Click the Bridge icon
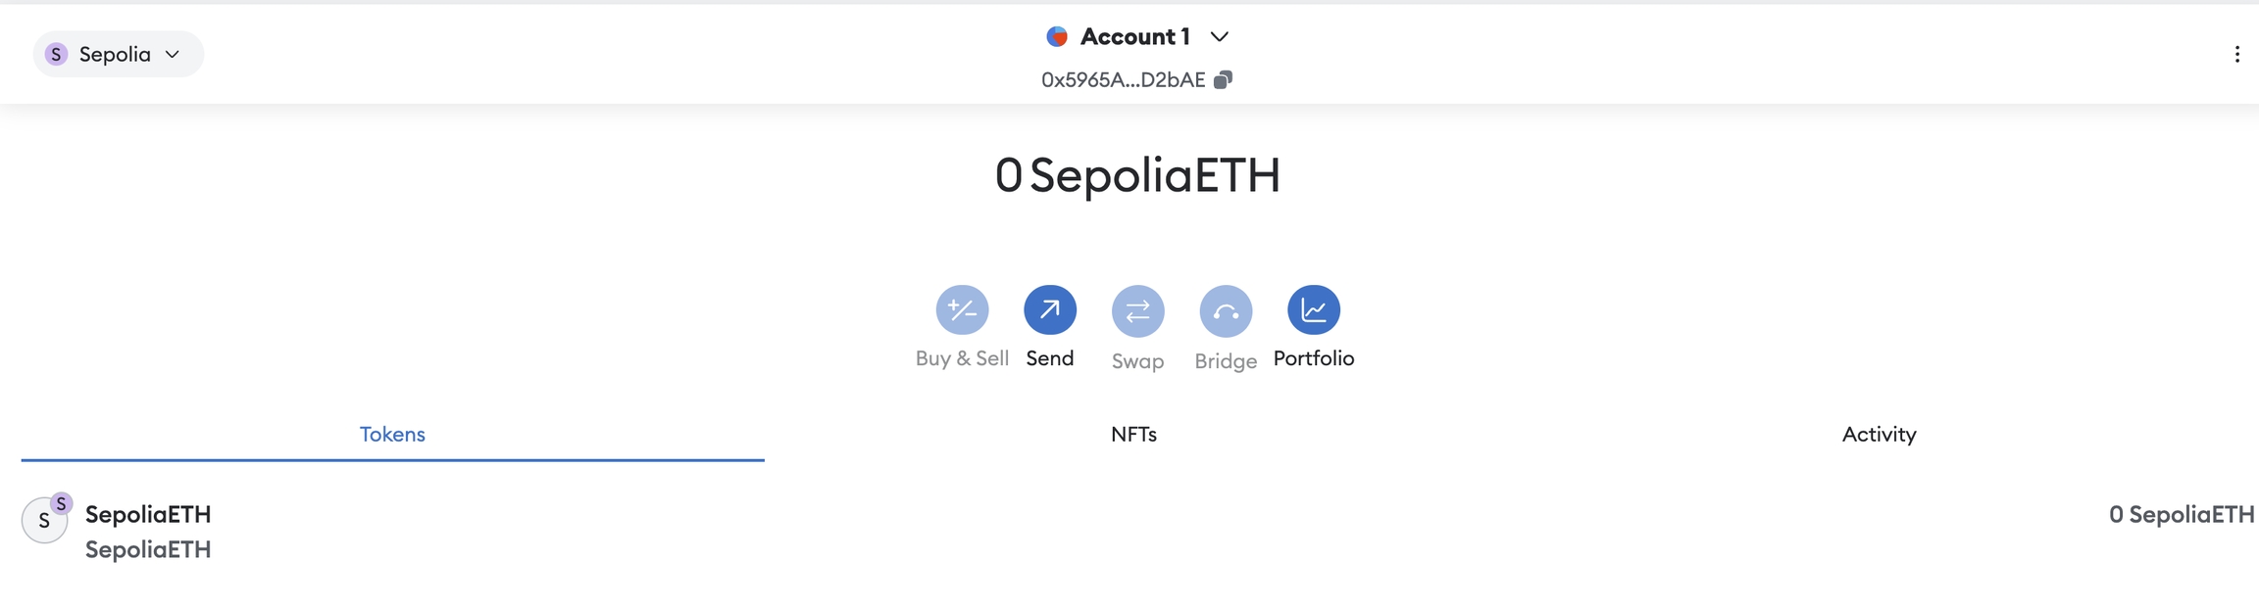Image resolution: width=2259 pixels, height=608 pixels. tap(1226, 311)
